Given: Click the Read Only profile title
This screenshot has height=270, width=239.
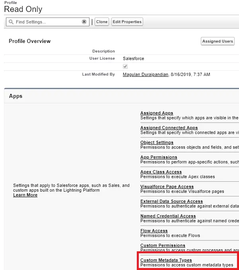Looking at the screenshot, I should [23, 9].
